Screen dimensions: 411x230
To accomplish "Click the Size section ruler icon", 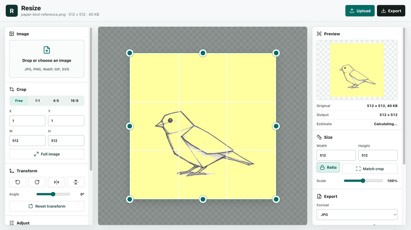I will coord(319,137).
